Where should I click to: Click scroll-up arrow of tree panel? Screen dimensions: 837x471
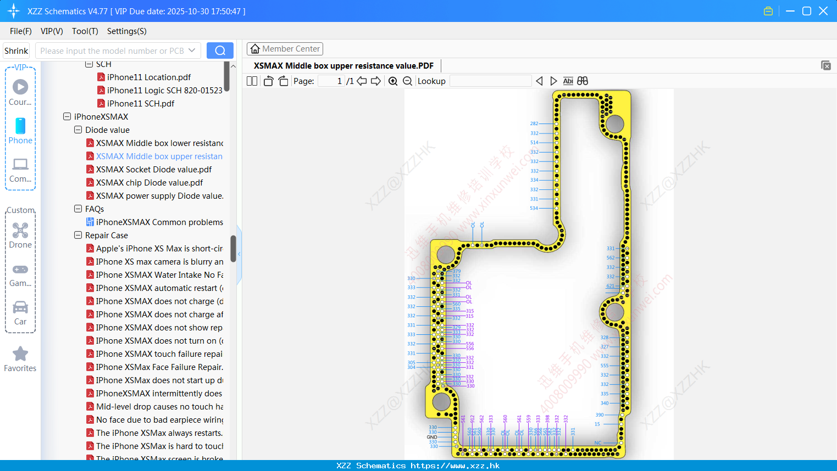233,66
